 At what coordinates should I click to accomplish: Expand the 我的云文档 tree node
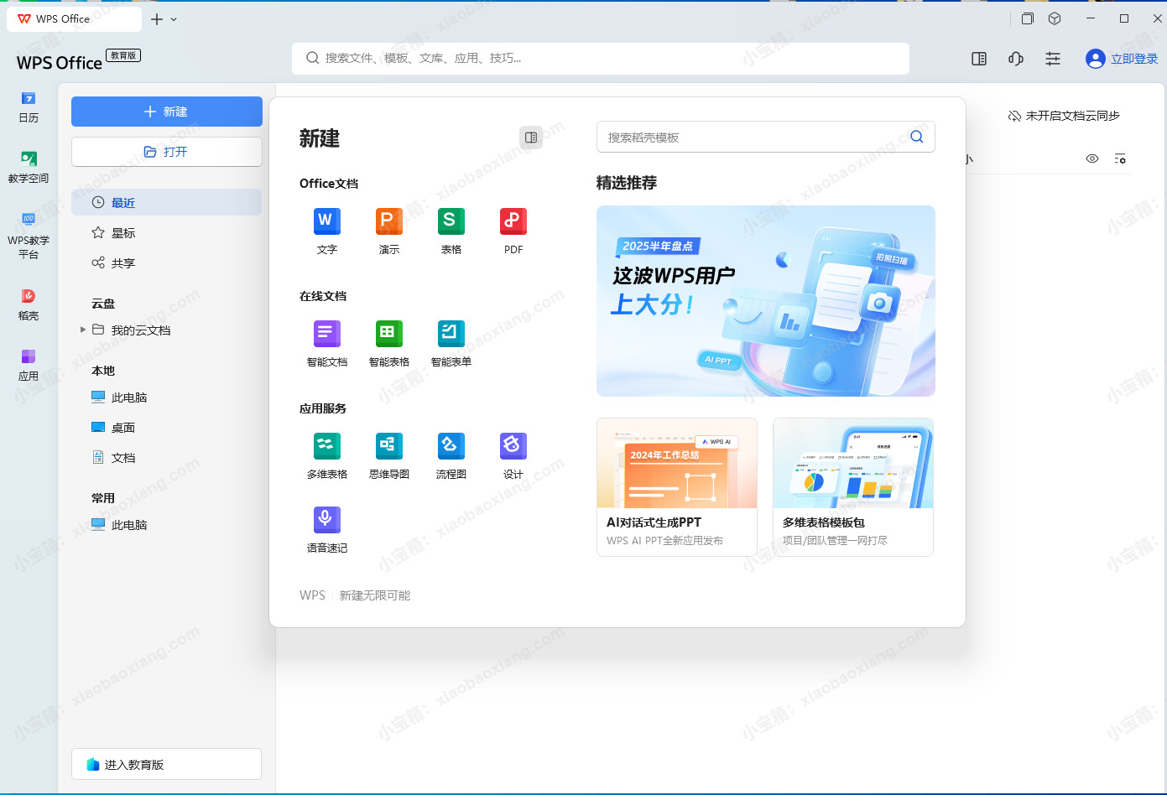pyautogui.click(x=83, y=330)
